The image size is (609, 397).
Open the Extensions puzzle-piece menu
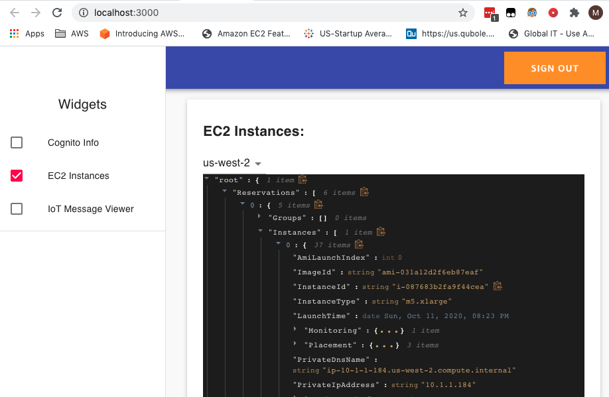pyautogui.click(x=574, y=13)
